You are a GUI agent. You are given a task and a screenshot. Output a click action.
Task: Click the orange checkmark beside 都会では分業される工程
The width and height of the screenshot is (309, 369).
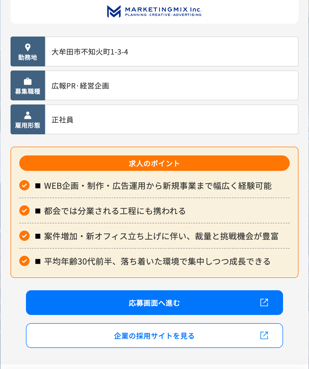tap(24, 210)
